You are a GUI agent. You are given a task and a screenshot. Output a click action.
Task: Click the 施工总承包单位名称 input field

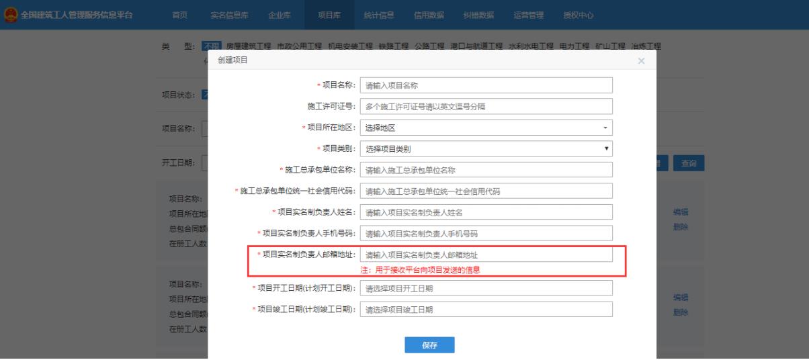pos(486,170)
